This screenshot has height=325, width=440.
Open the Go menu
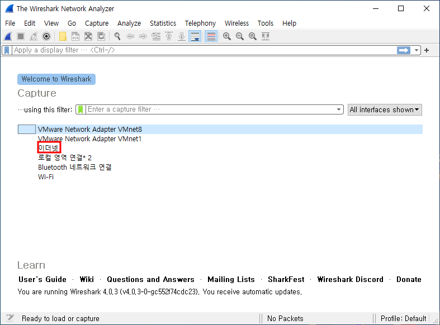pos(72,23)
